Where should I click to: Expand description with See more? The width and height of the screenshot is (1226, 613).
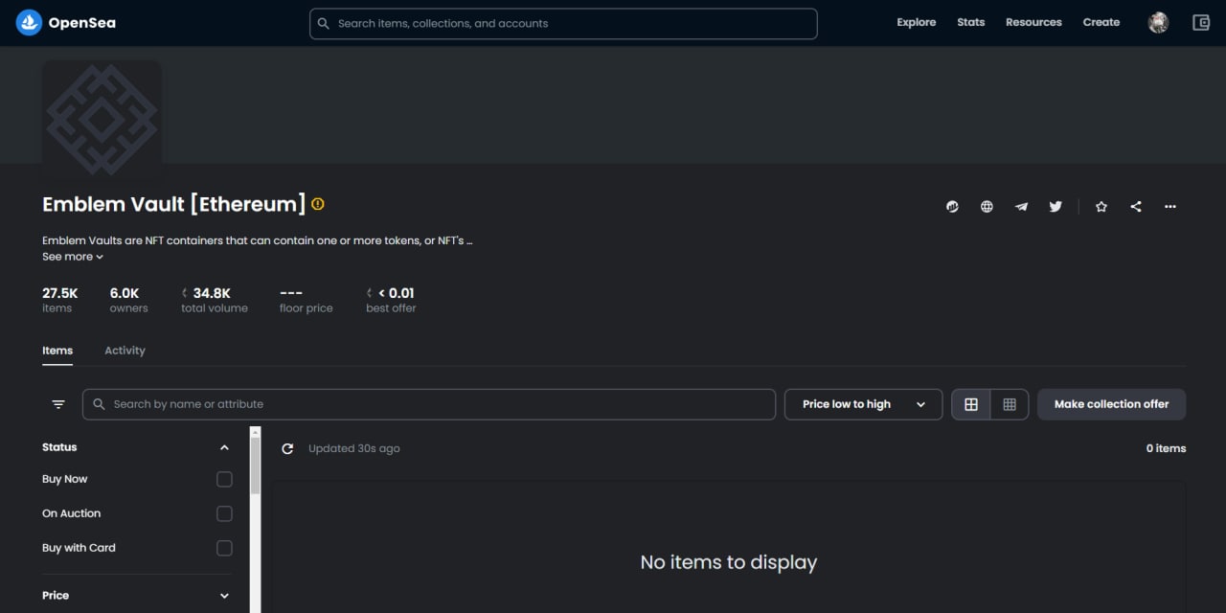coord(73,257)
